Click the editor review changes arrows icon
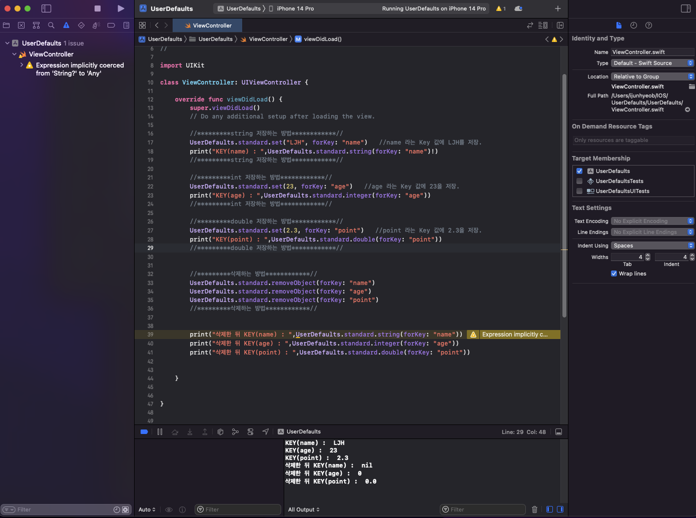The height and width of the screenshot is (518, 696). click(x=530, y=25)
